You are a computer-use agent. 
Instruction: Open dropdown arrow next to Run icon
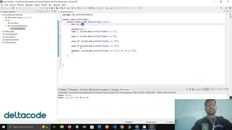(x=54, y=8)
